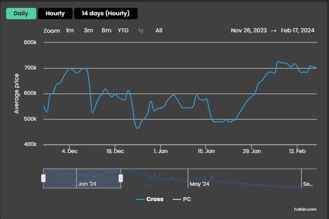The height and width of the screenshot is (219, 329).
Task: Click the 18. Dec axis label
Action: (115, 151)
